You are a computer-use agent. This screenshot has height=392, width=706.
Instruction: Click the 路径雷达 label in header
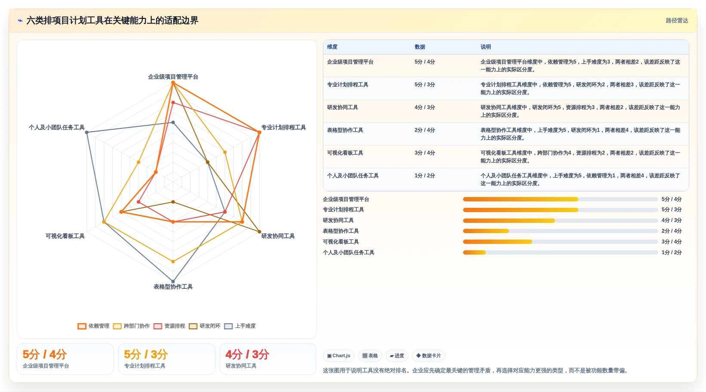(x=677, y=21)
